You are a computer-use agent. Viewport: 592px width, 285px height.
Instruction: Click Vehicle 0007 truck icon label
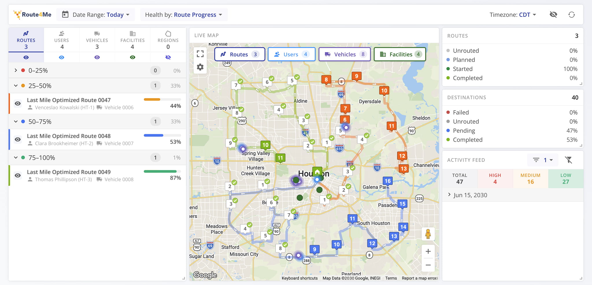point(115,143)
